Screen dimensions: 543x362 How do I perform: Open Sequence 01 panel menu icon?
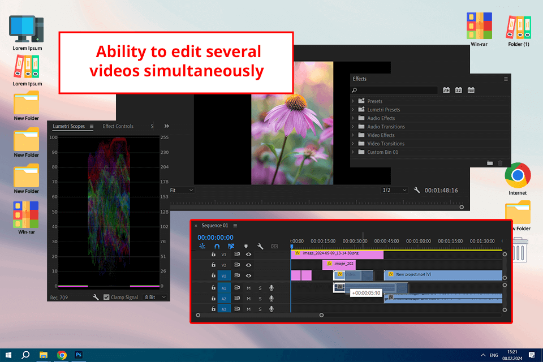point(235,226)
